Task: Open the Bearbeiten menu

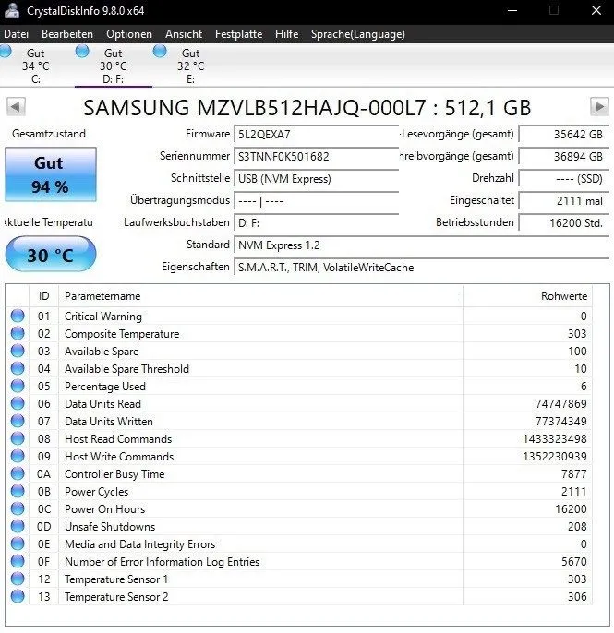Action: click(x=67, y=34)
